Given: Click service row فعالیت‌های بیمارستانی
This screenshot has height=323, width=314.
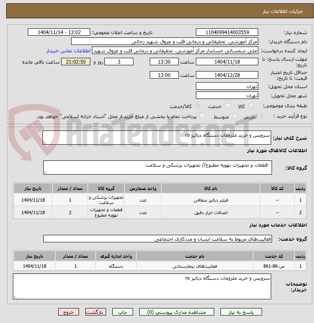Looking at the screenshot, I should tap(160, 266).
